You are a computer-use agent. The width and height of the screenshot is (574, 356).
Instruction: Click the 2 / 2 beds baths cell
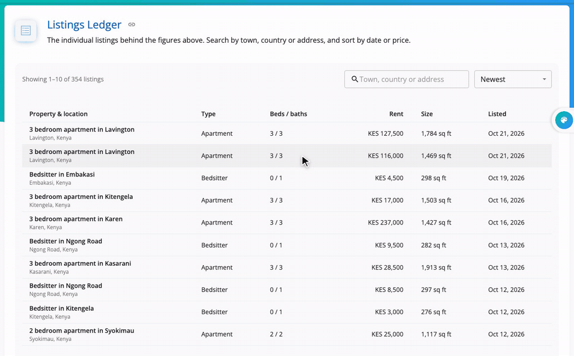[x=276, y=335]
